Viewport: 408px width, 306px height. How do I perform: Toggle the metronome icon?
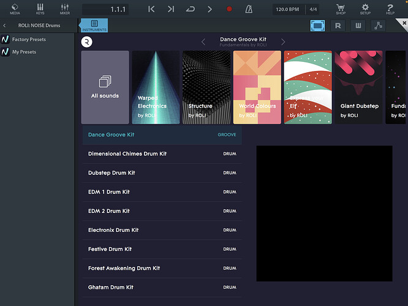(249, 9)
